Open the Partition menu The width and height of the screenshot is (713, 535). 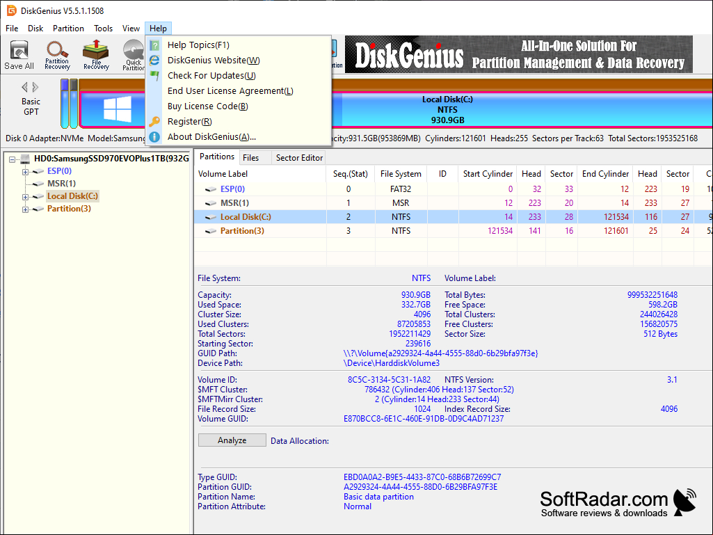pos(68,29)
